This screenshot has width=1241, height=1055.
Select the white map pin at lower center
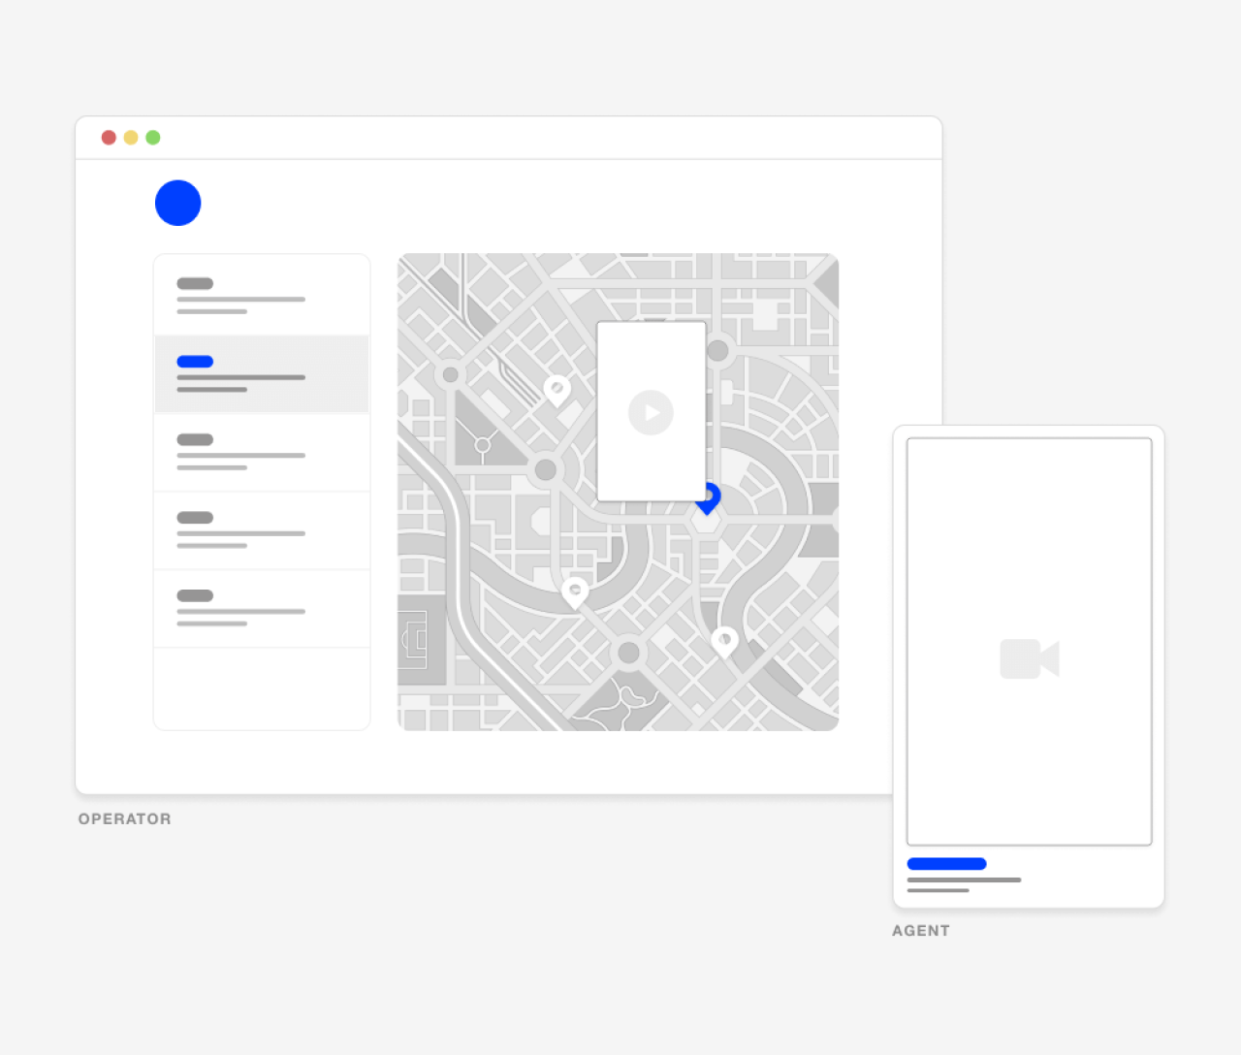(x=575, y=592)
